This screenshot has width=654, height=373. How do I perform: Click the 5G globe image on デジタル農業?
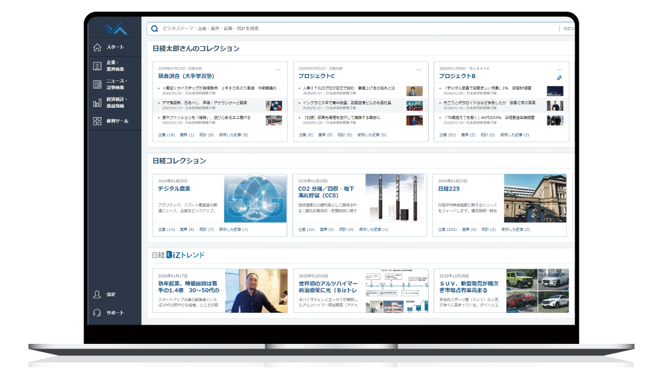click(255, 199)
